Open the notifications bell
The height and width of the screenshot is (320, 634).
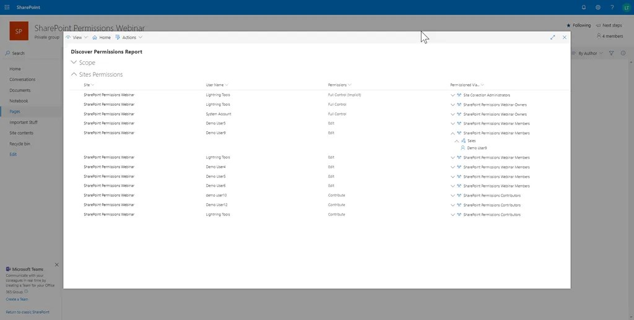583,7
